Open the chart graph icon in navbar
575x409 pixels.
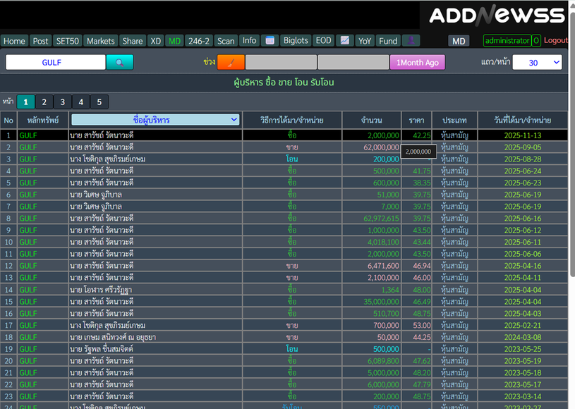(344, 41)
